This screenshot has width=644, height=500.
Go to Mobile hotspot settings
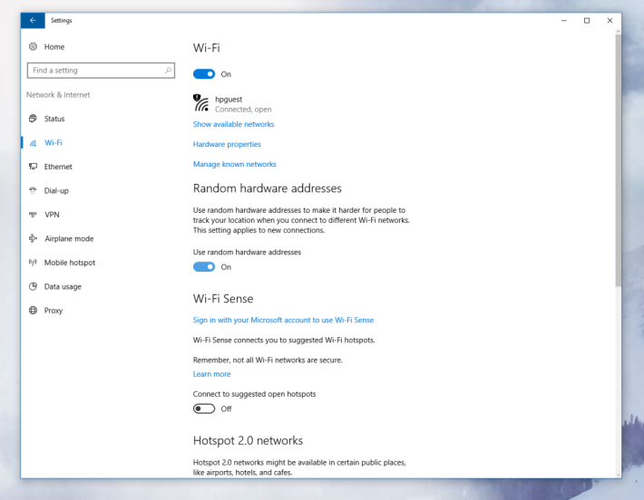tap(70, 263)
